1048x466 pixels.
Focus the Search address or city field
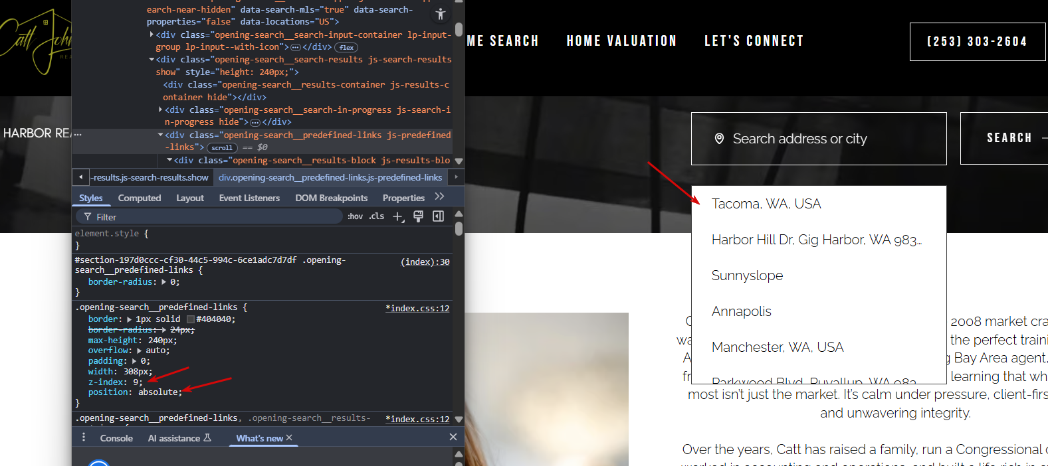[819, 139]
